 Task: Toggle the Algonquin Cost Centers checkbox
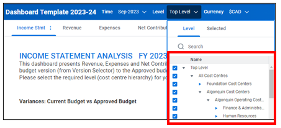175,92
